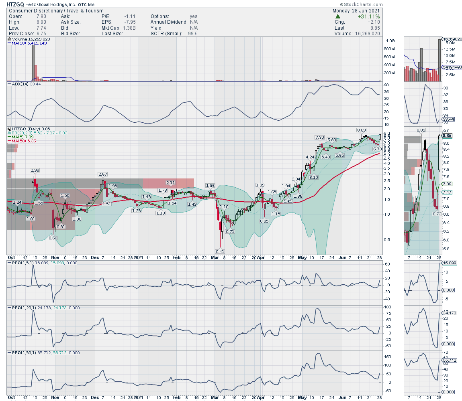Click the High 8.90 value

pos(41,22)
